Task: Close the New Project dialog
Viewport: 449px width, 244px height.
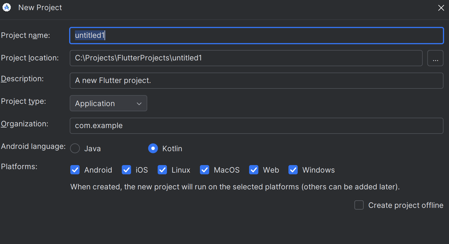Action: 441,8
